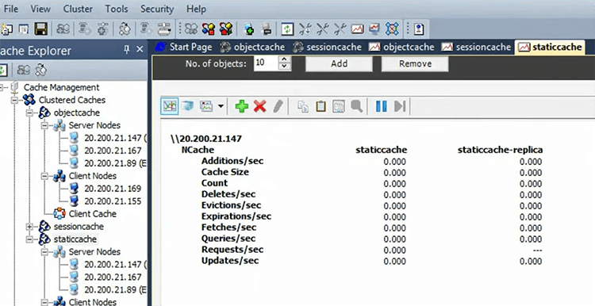Select the staticcache statistics tab

tap(550, 47)
